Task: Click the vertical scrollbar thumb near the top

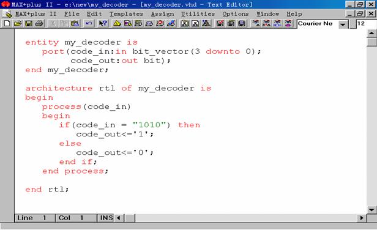Action: pyautogui.click(x=371, y=42)
